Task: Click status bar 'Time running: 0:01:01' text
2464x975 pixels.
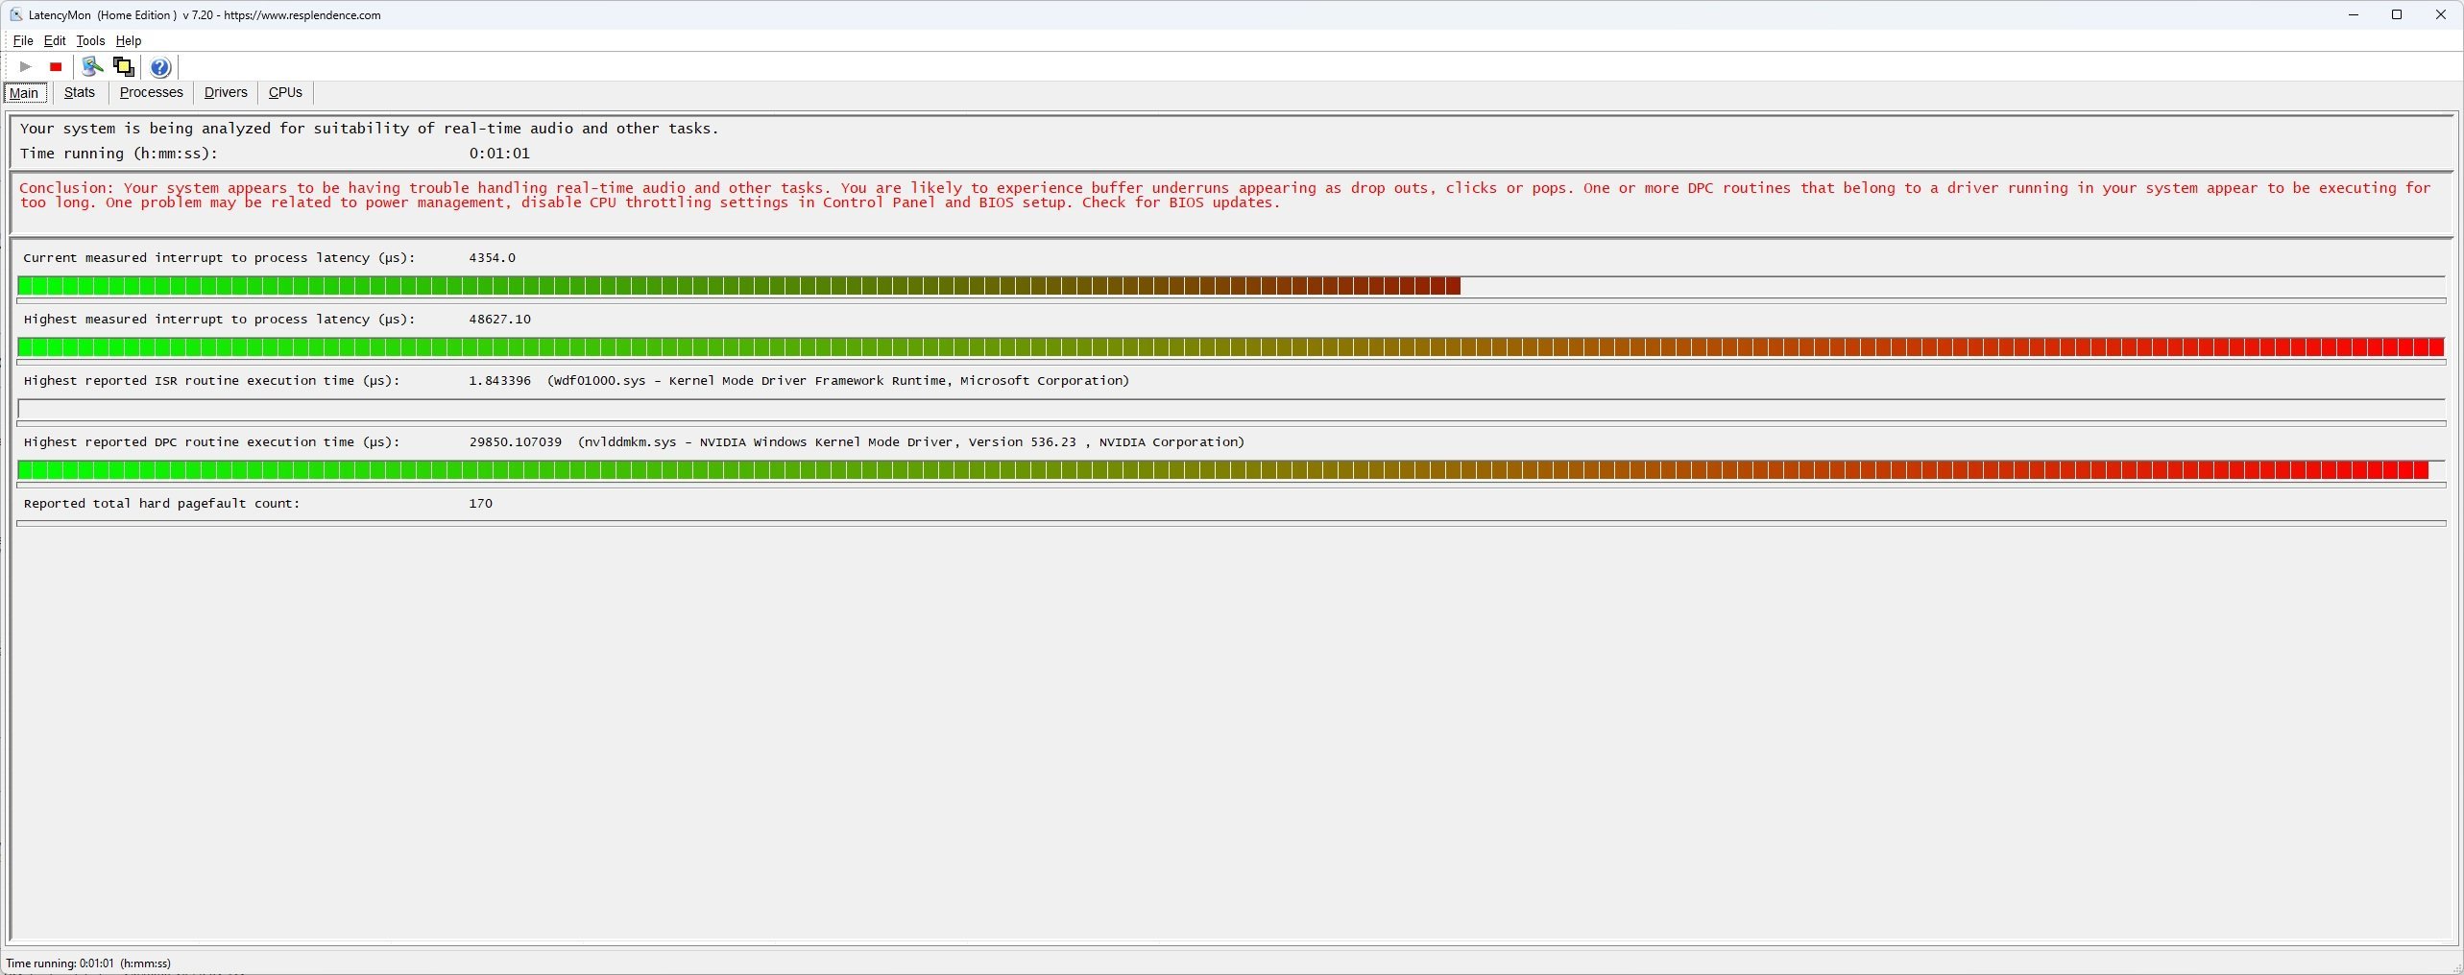Action: pos(88,963)
